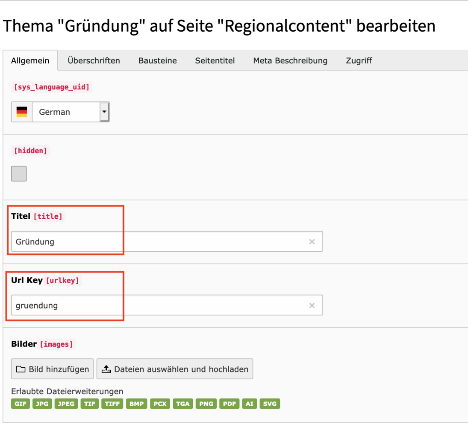Select the Allgemein tab

[x=30, y=61]
